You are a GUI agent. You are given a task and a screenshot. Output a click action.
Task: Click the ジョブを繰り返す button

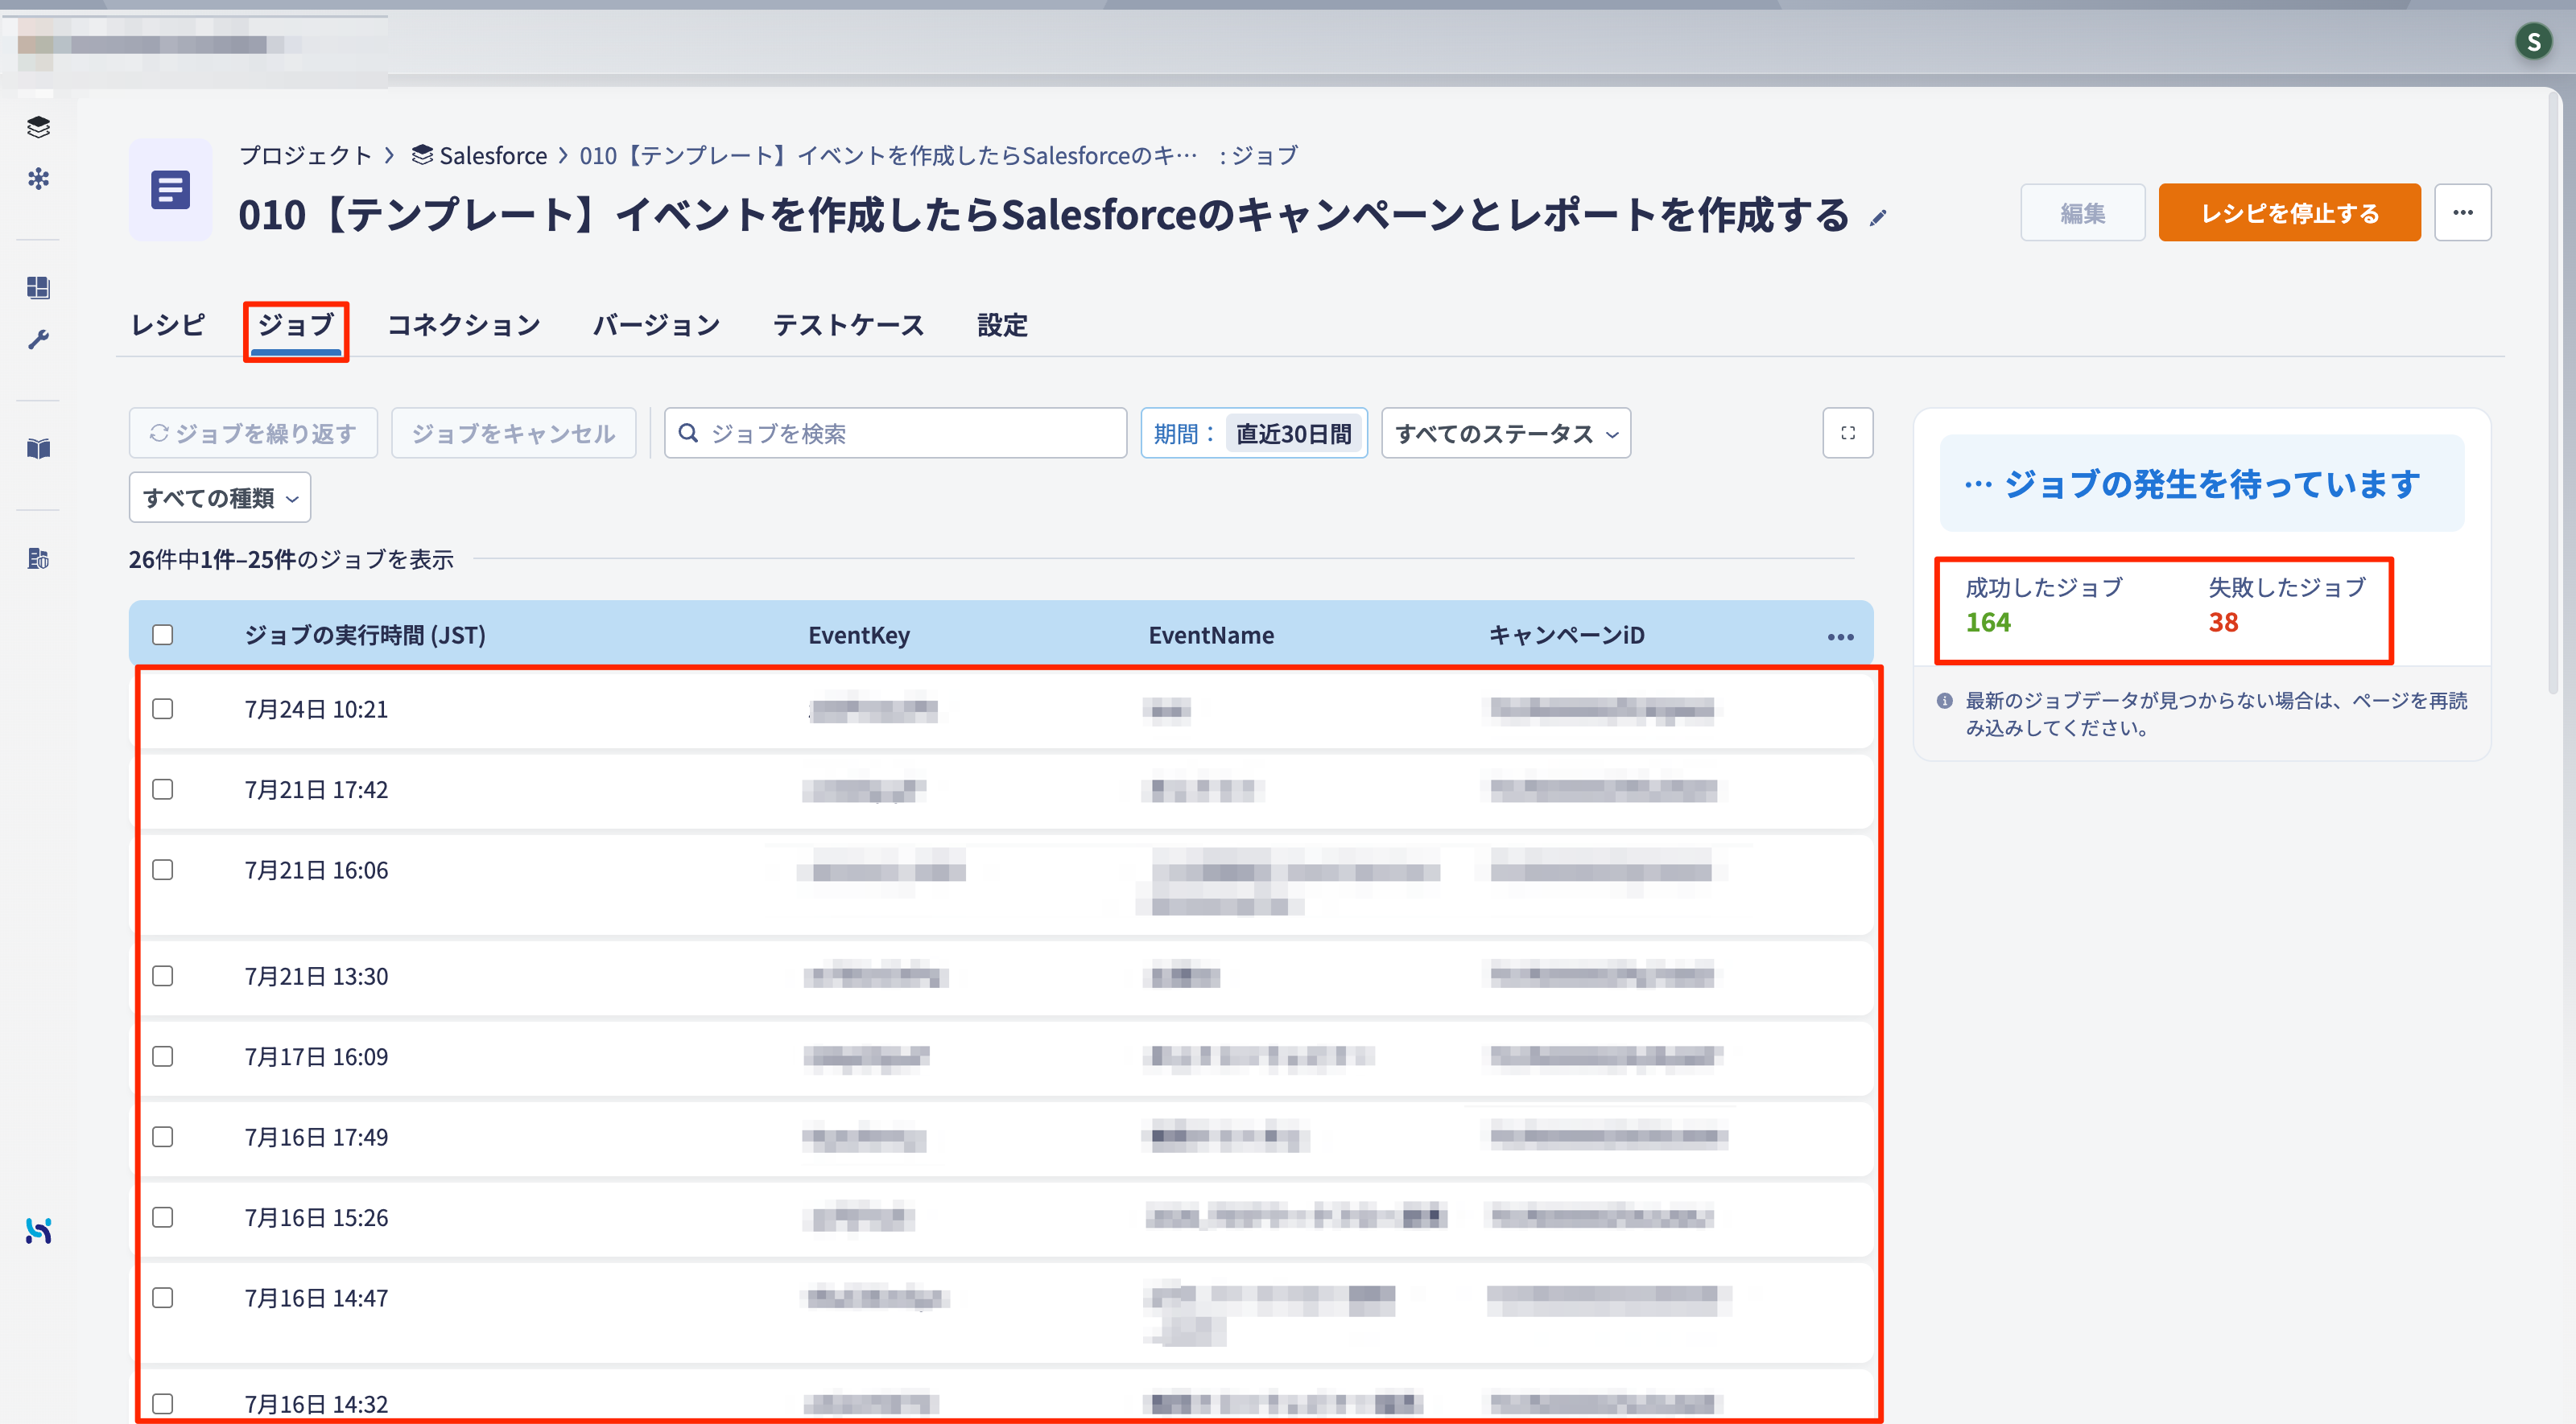click(253, 433)
